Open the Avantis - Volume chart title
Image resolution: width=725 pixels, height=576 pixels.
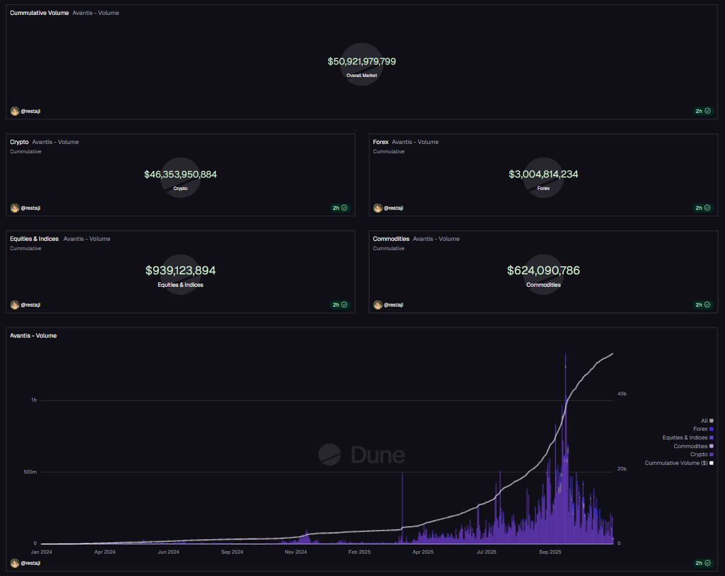click(x=33, y=335)
